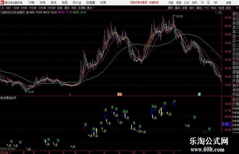This screenshot has width=239, height=154.
Task: Expand the 更多 periods list
Action: [91, 8]
